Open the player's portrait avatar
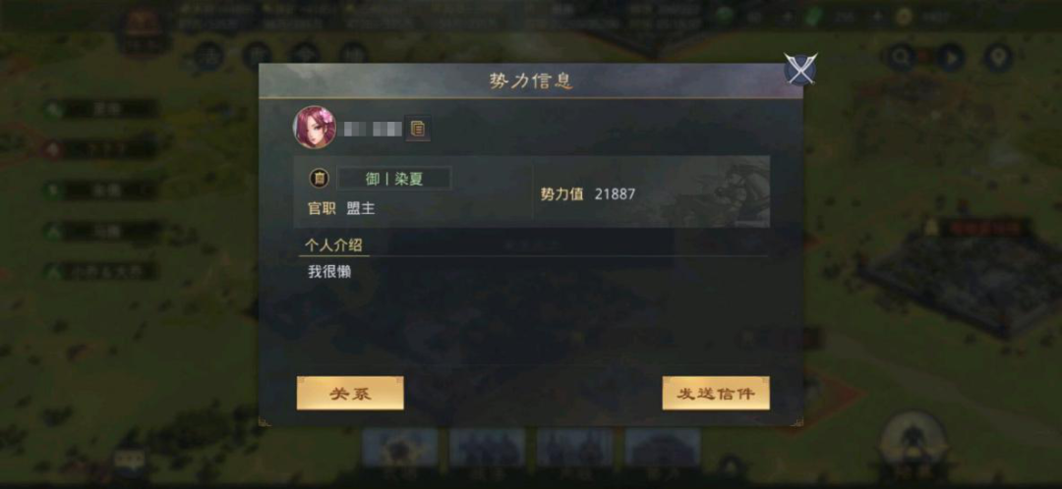The image size is (1062, 489). [x=315, y=127]
